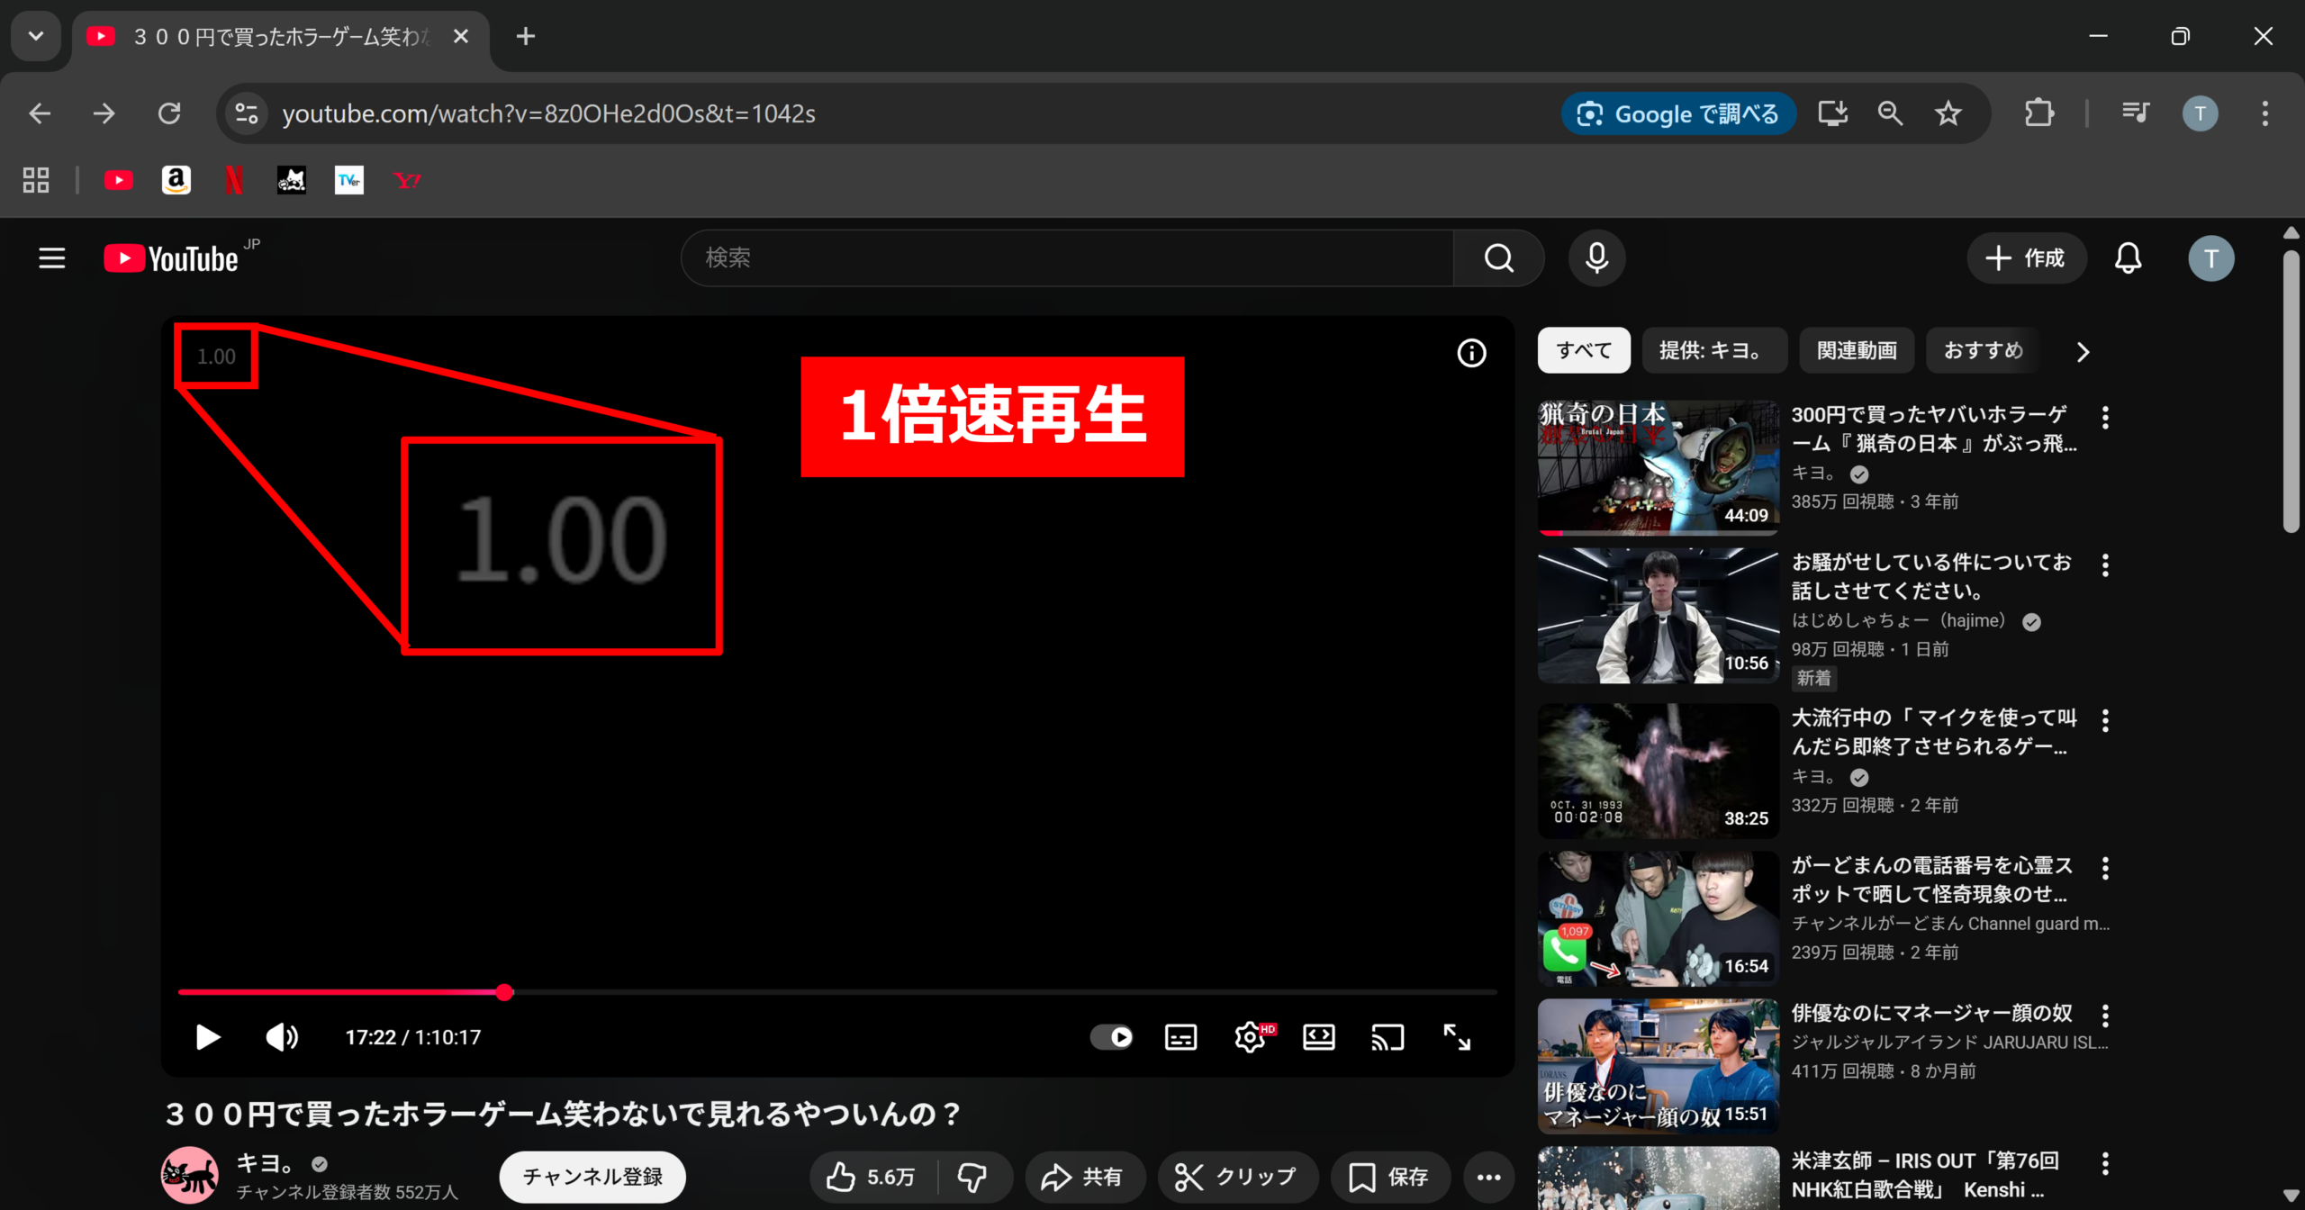Dislike the video with thumbs down
This screenshot has width=2305, height=1210.
click(972, 1177)
